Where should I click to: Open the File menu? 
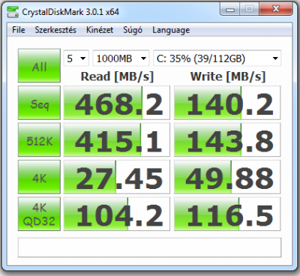pyautogui.click(x=19, y=30)
